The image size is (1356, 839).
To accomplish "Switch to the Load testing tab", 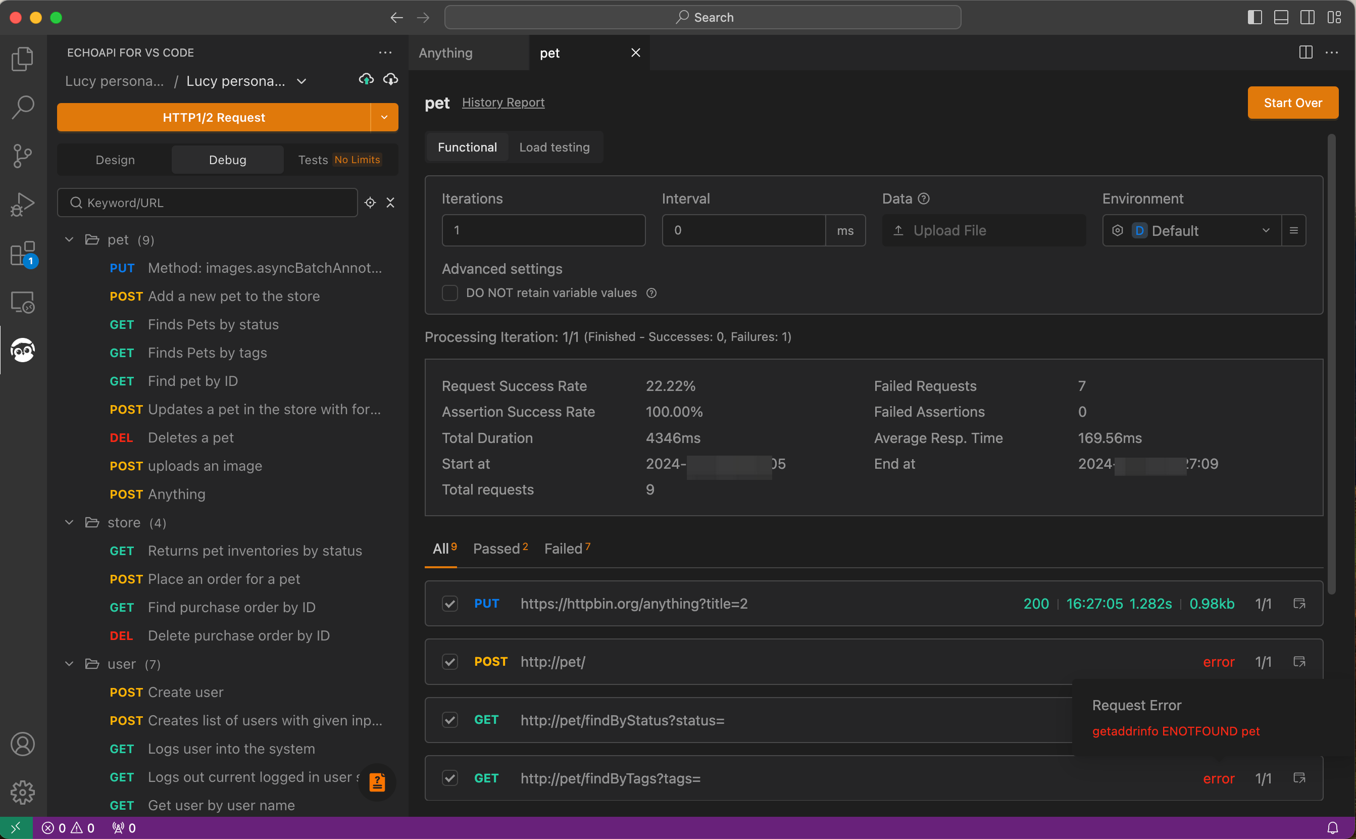I will [x=554, y=146].
